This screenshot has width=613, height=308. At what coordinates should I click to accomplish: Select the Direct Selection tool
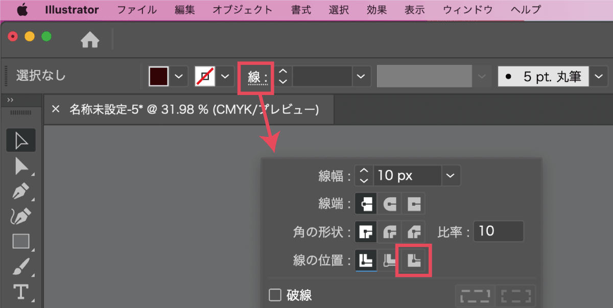tap(20, 165)
